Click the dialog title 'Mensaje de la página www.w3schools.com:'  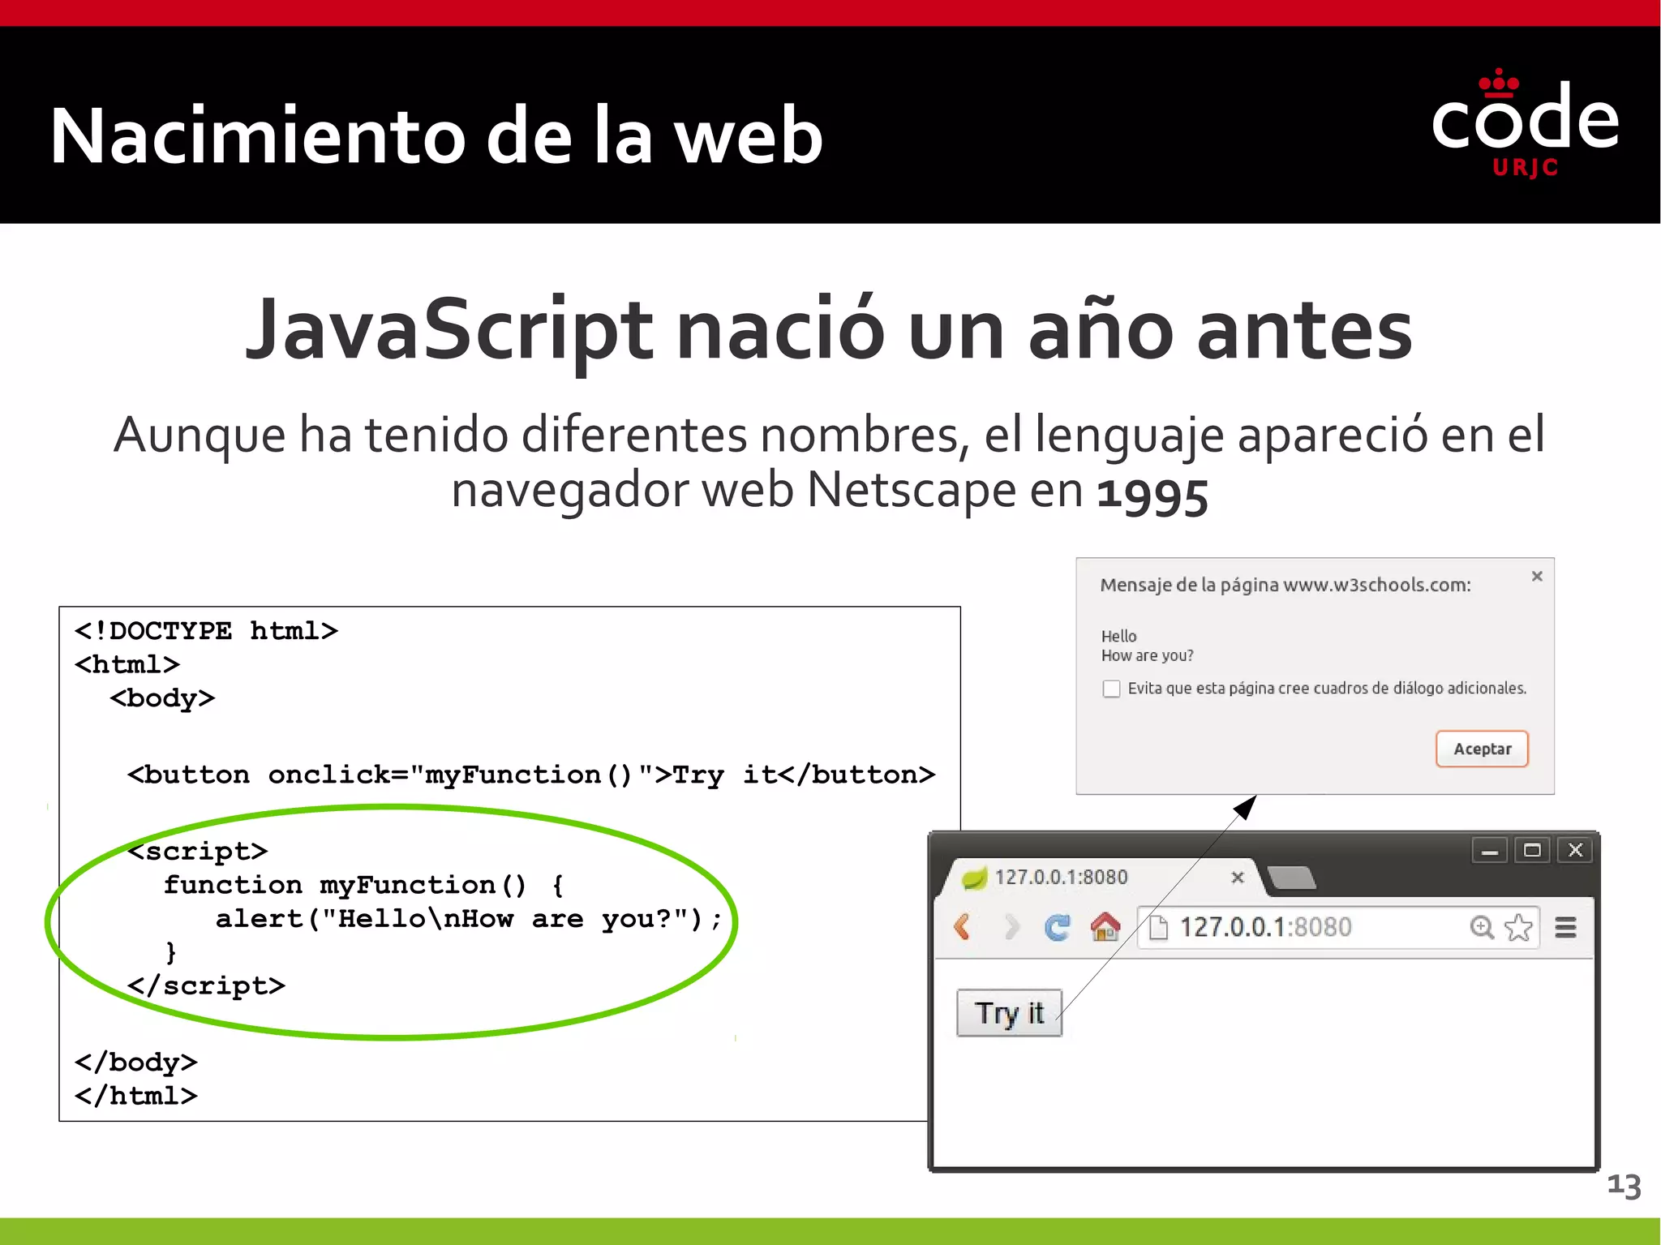click(1285, 586)
